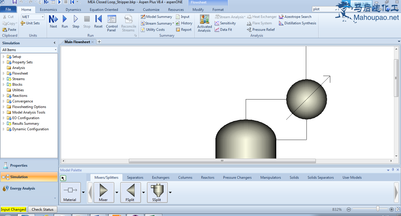Open the SSplit icon variants dropdown
The image size is (401, 216).
[170, 193]
